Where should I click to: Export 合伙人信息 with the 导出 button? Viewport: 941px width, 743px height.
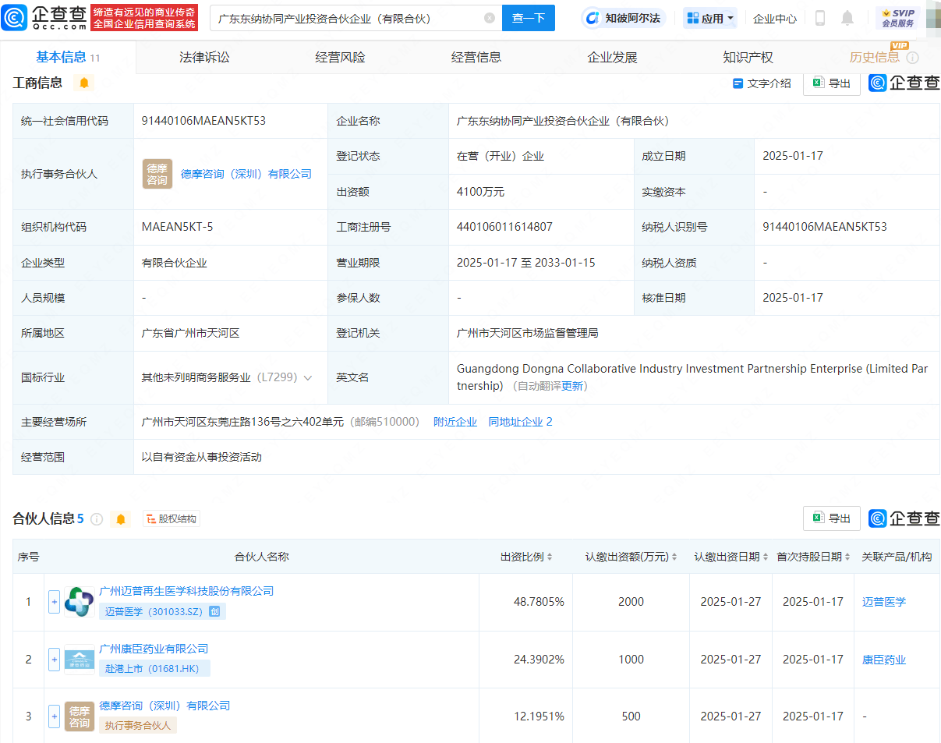pyautogui.click(x=832, y=518)
